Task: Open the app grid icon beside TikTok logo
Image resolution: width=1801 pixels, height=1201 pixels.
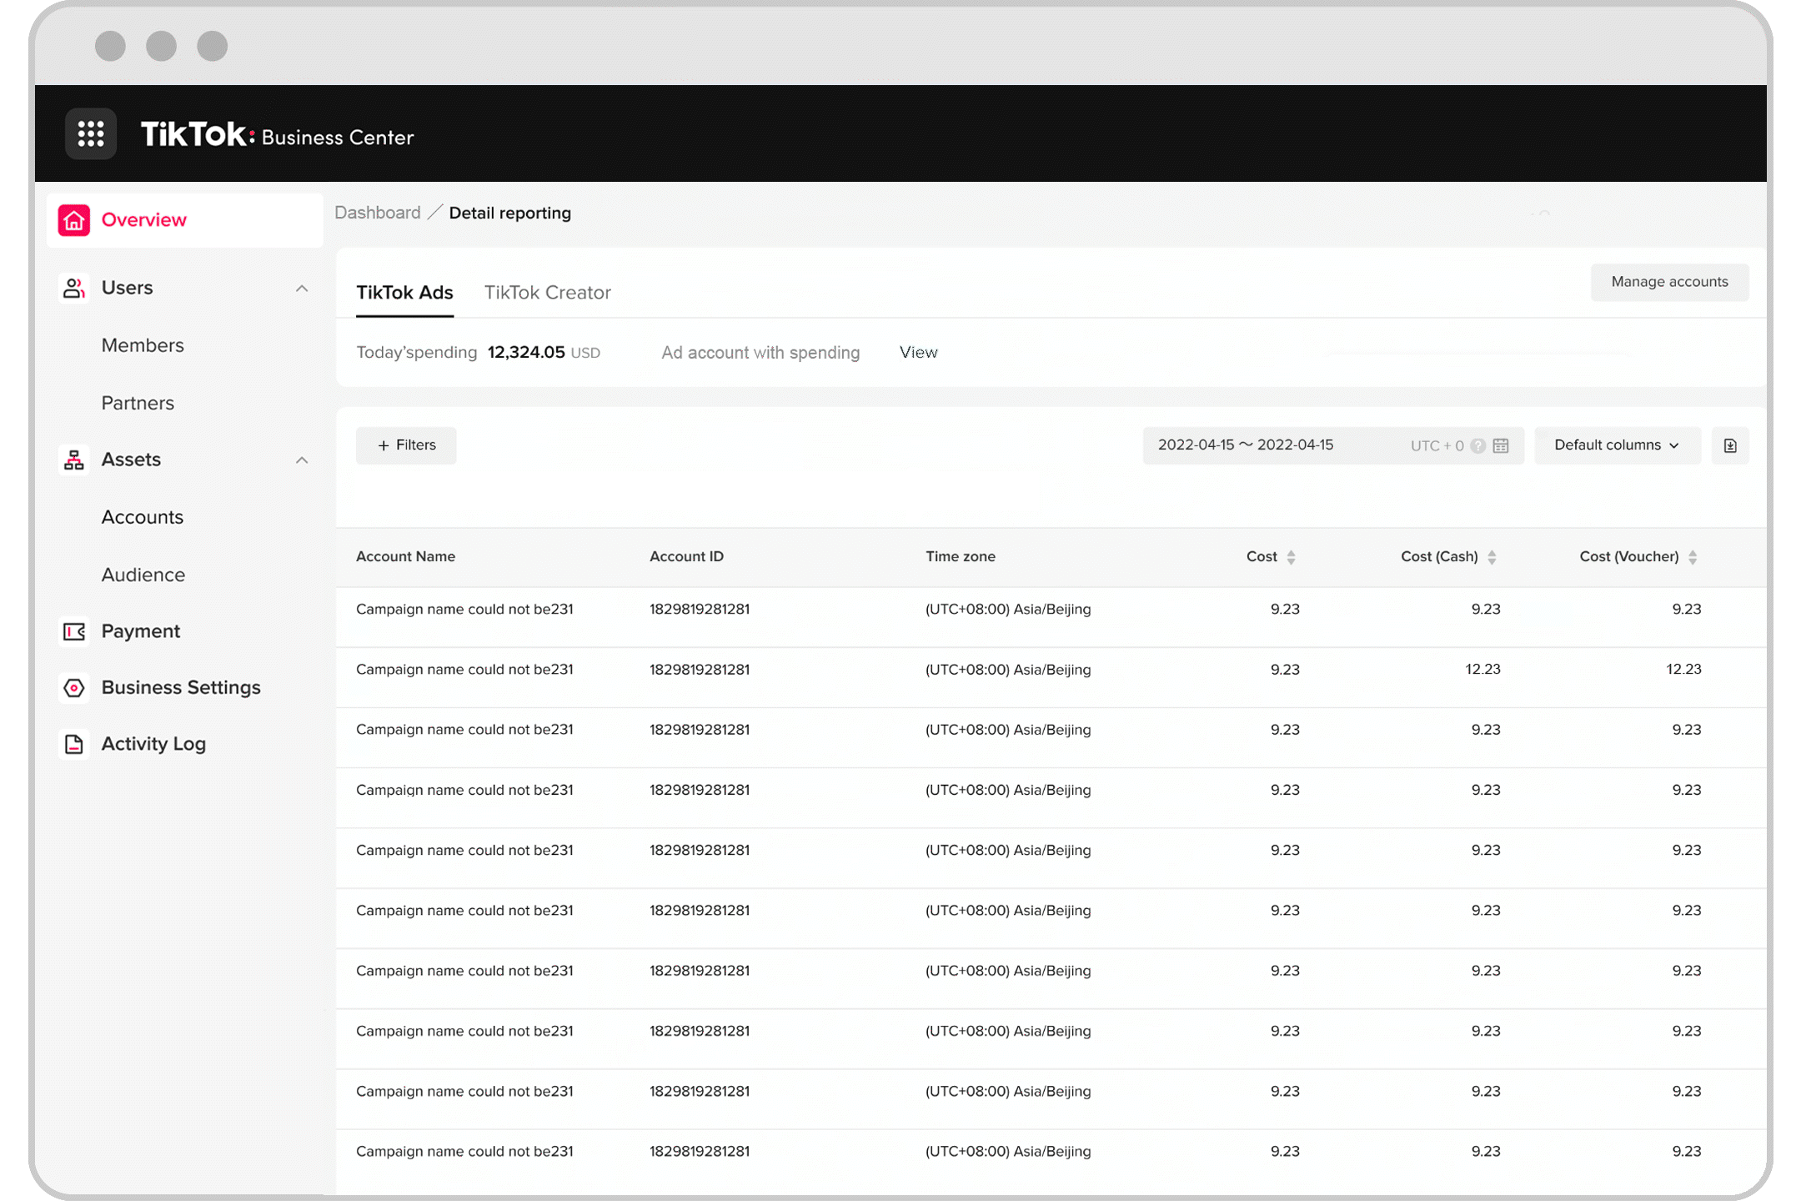Action: [91, 133]
